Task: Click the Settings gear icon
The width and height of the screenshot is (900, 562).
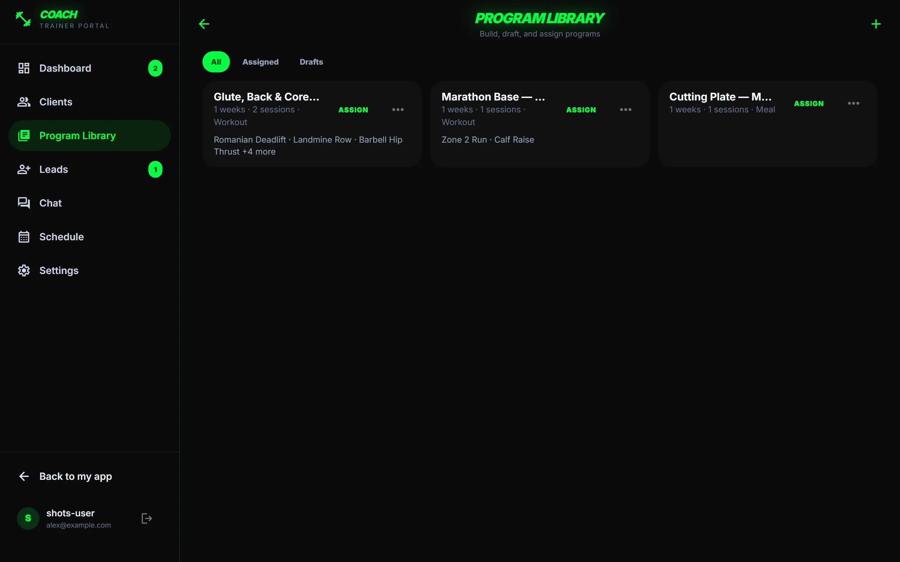Action: click(24, 270)
